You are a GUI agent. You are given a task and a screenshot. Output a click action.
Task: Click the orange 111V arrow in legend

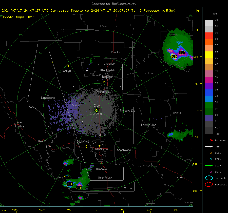click(x=209, y=153)
